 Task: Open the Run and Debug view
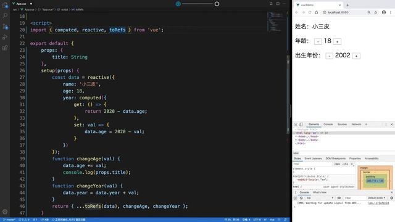click(5, 37)
